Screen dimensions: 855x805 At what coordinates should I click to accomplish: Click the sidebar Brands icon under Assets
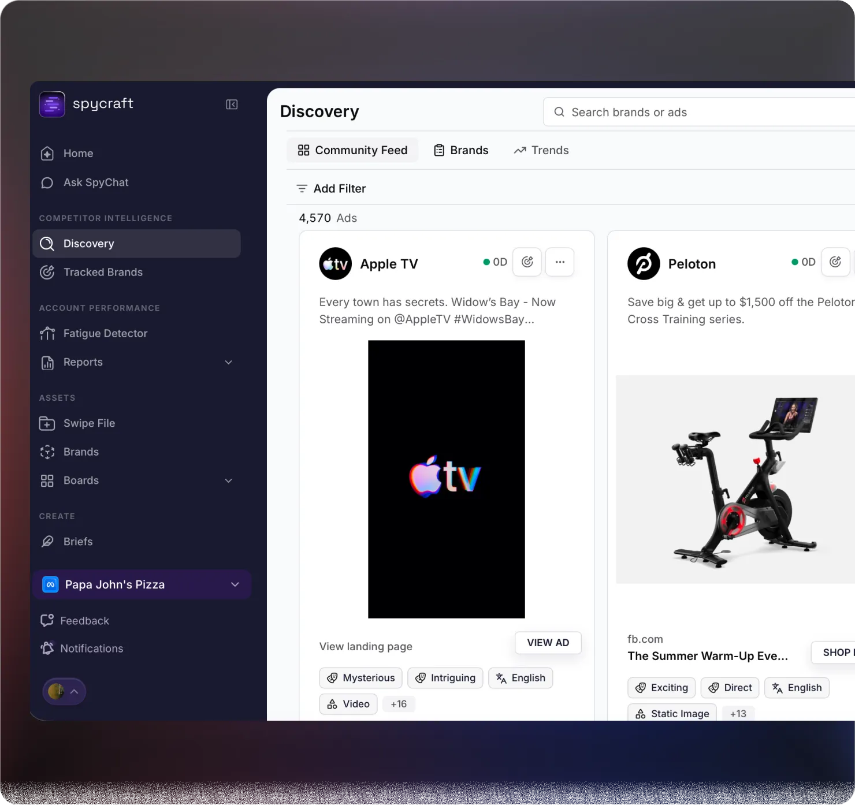click(47, 452)
